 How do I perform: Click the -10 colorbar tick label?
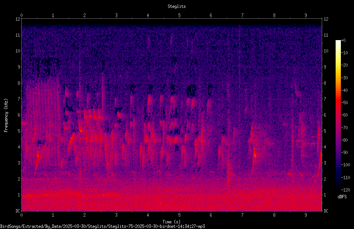344,53
